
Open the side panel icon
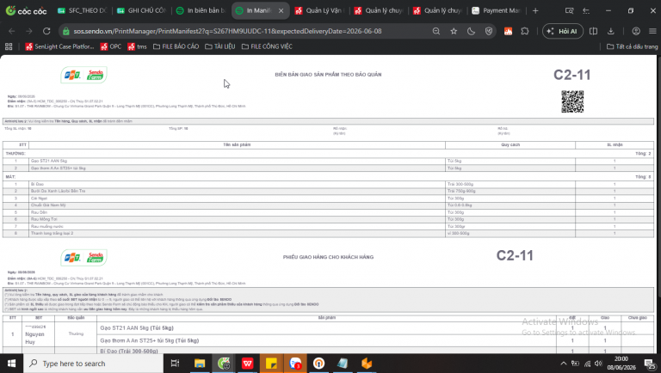pos(593,31)
